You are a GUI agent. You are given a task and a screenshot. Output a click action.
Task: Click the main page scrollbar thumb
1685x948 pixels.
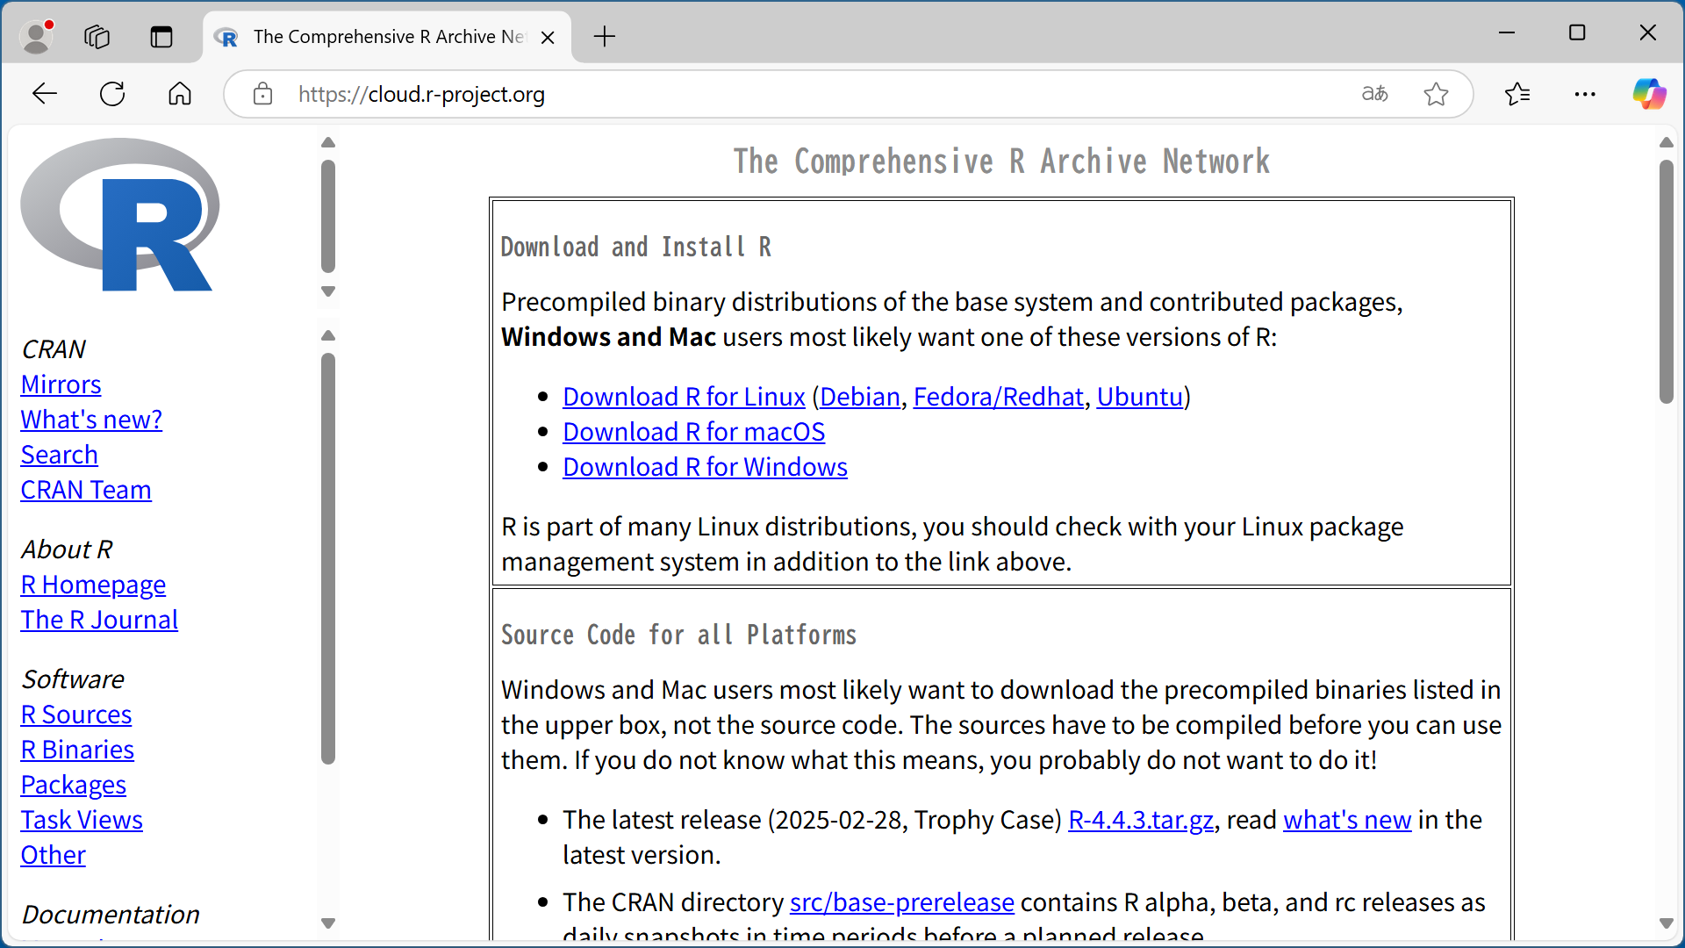pyautogui.click(x=1666, y=281)
